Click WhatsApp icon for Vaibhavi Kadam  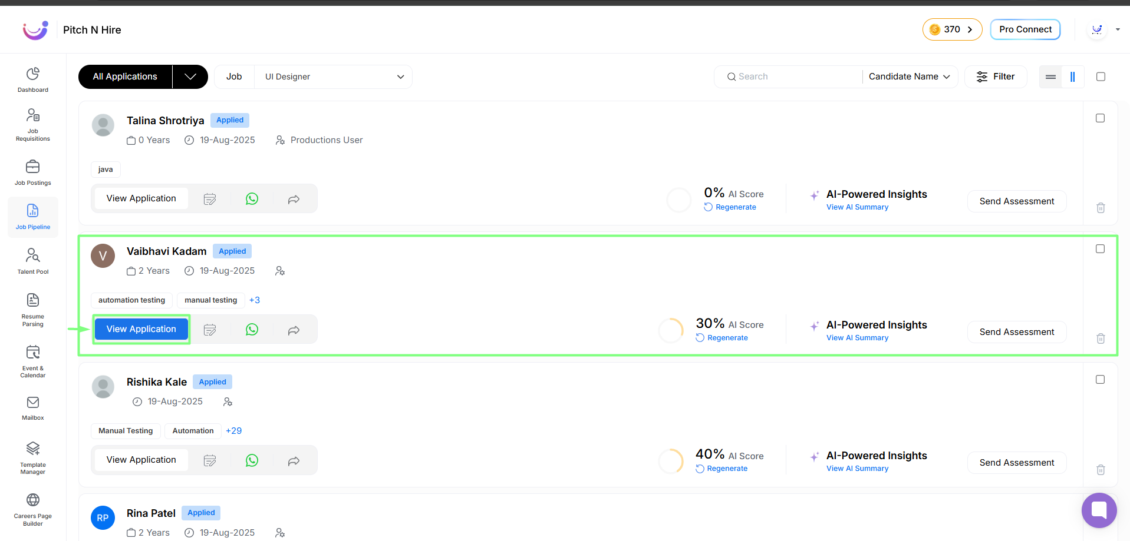click(252, 330)
